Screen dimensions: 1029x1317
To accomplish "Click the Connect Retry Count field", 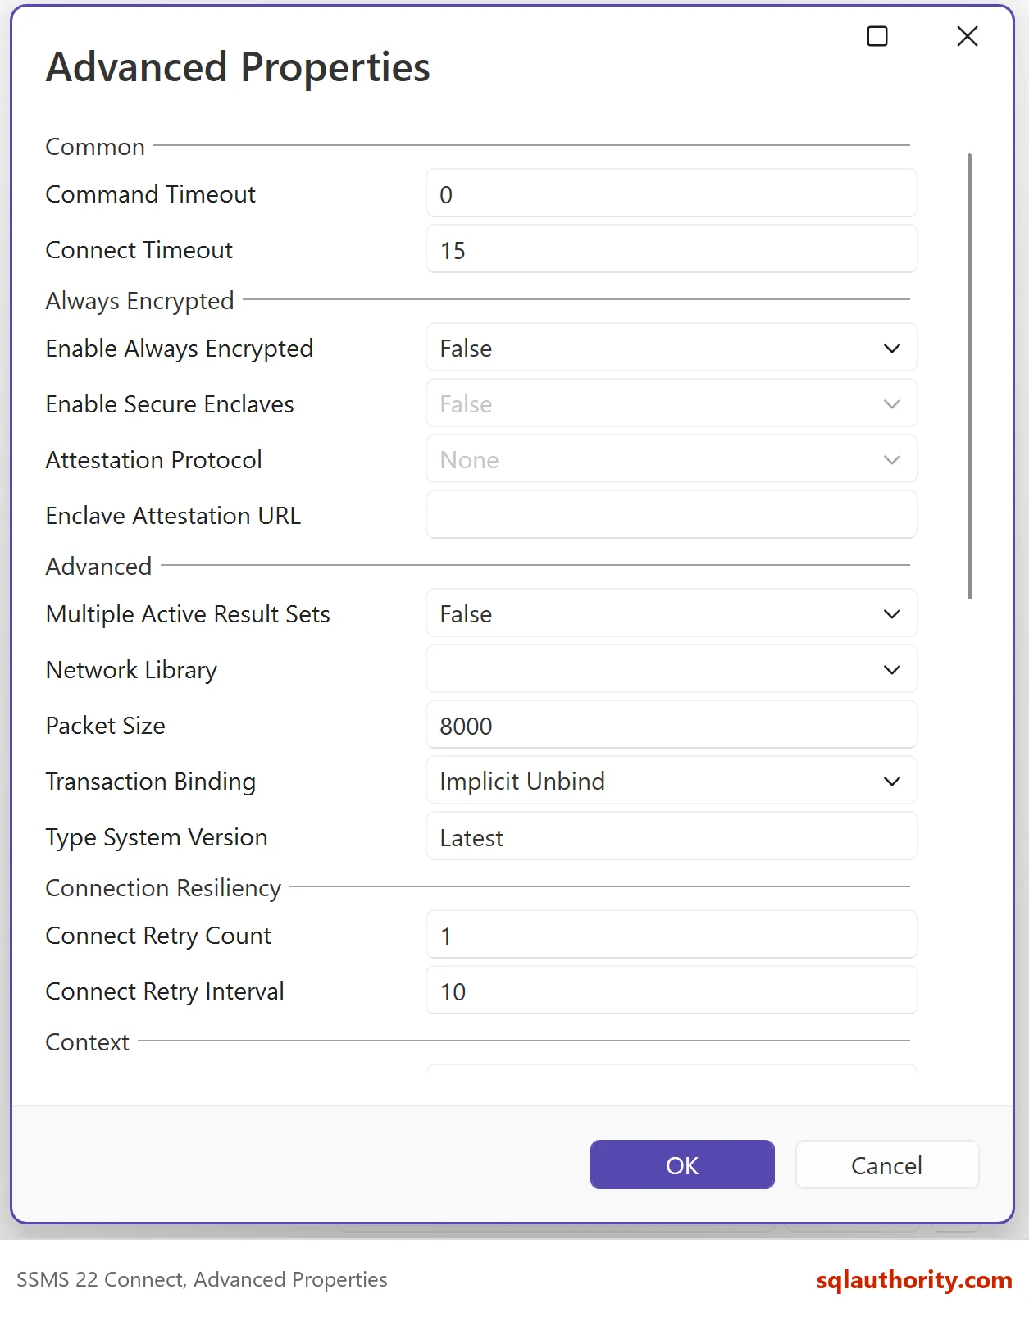I will coord(672,935).
